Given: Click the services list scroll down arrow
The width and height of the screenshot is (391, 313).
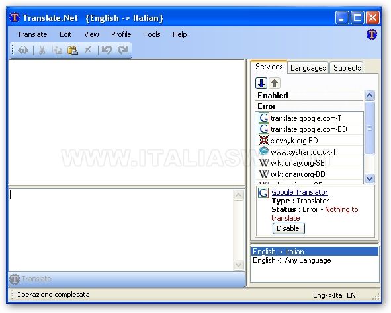Looking at the screenshot, I should pyautogui.click(x=369, y=178).
